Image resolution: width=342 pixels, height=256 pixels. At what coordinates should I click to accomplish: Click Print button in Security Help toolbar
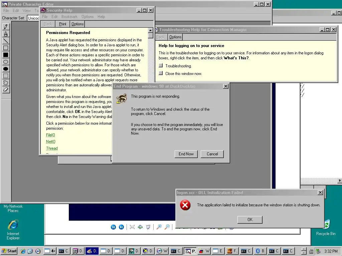62,24
